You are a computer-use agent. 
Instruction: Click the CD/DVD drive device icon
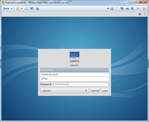point(117,9)
